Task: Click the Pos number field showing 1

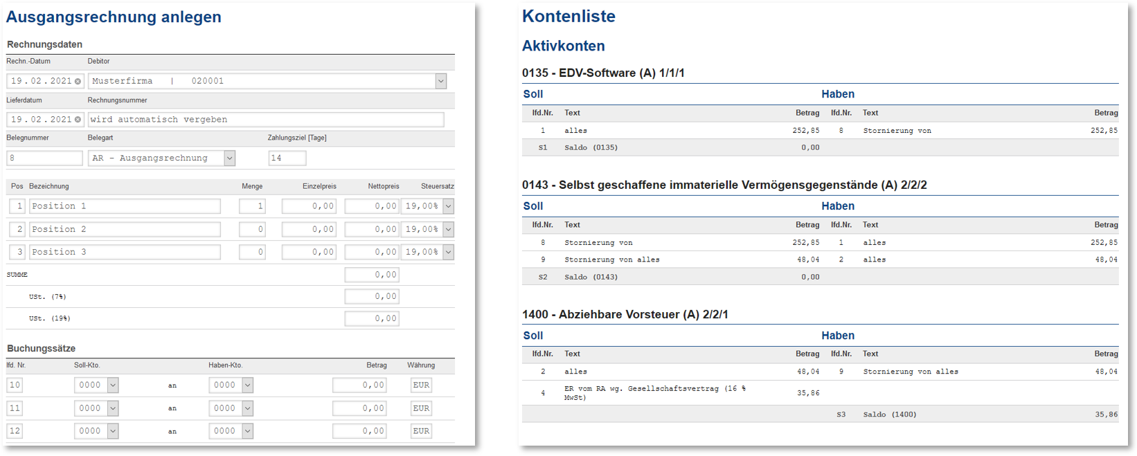Action: pos(17,206)
